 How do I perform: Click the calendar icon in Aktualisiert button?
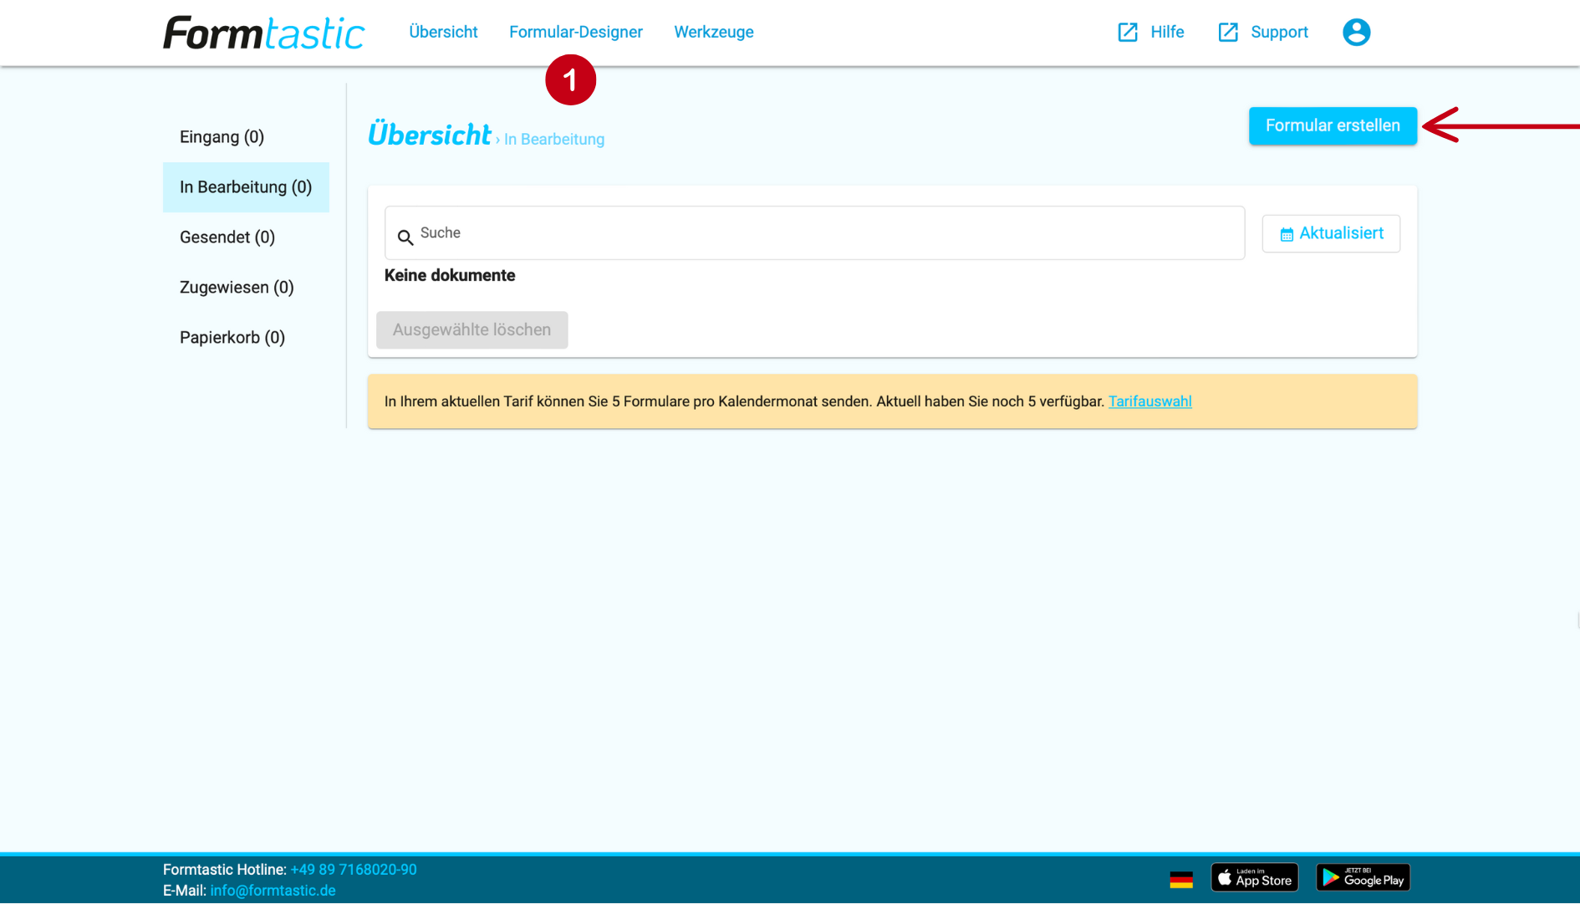pyautogui.click(x=1287, y=234)
